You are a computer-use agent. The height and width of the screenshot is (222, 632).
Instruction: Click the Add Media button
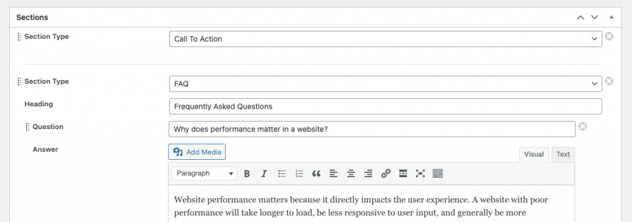click(x=197, y=152)
